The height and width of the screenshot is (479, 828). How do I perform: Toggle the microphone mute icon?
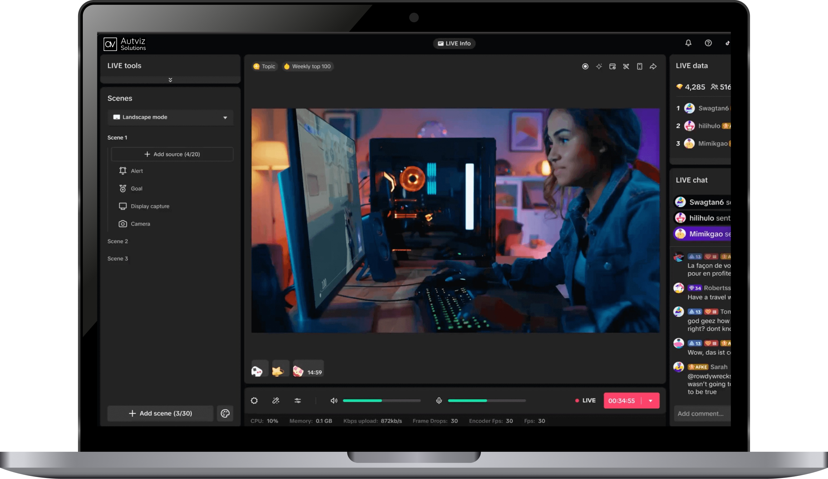[x=439, y=401]
